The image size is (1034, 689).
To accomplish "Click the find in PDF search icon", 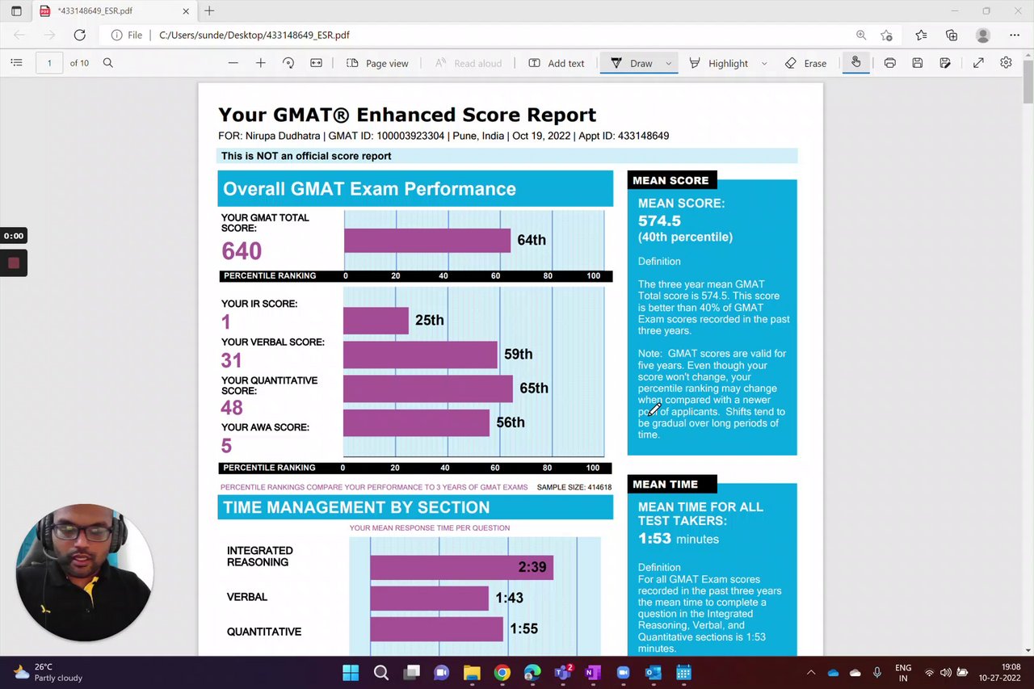I will tap(108, 63).
